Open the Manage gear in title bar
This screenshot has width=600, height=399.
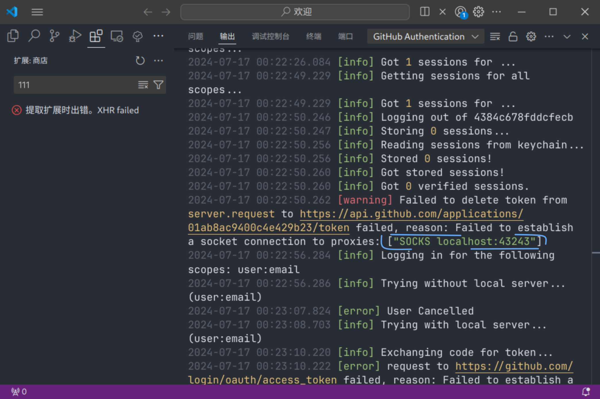478,12
